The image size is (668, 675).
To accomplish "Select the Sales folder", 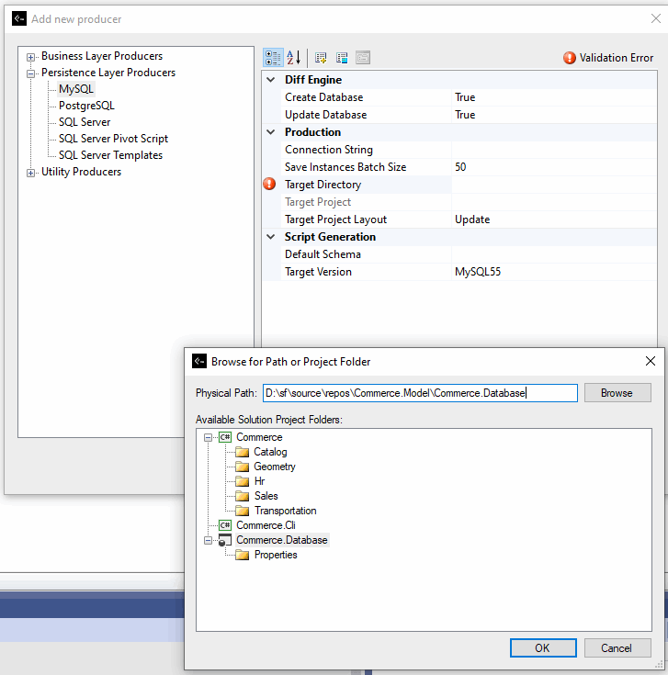I will 266,496.
